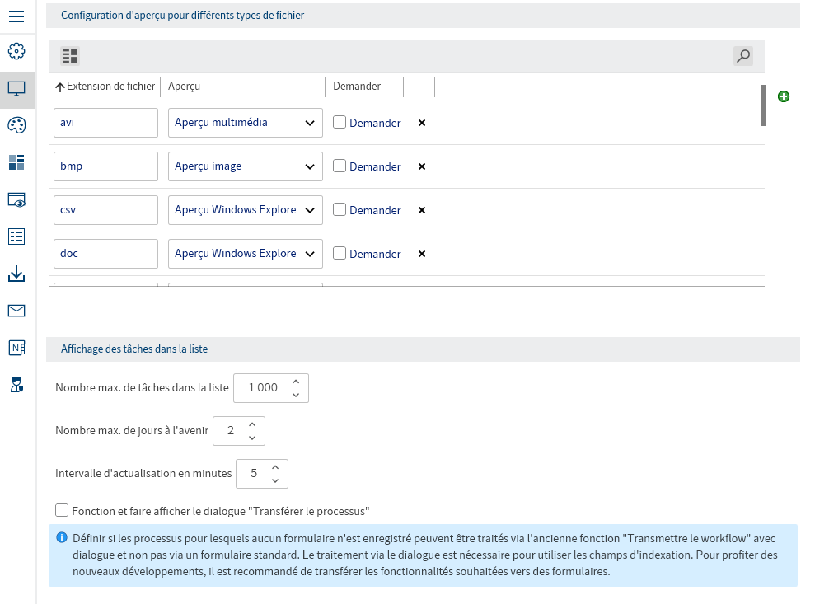Click the green add row icon
Screen dimensions: 815x604
784,96
